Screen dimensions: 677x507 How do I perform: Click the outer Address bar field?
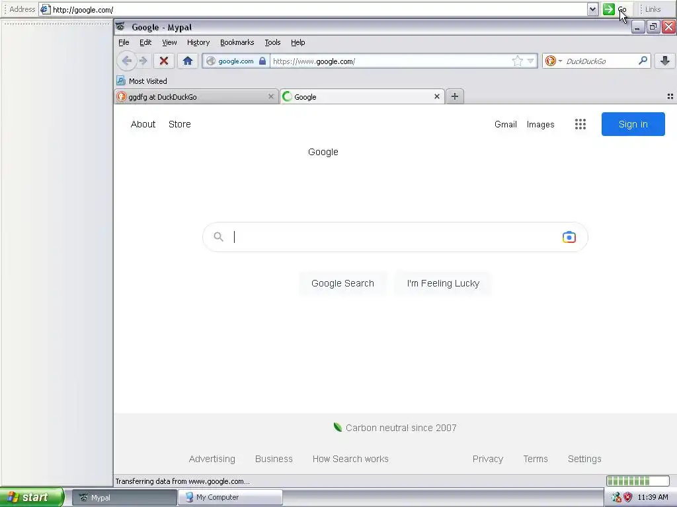pos(319,9)
